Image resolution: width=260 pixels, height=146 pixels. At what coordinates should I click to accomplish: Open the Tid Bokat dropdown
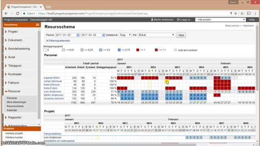click(x=156, y=35)
